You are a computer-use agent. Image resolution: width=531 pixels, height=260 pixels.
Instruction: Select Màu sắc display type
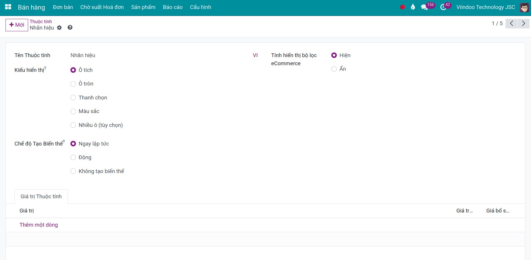click(x=73, y=111)
